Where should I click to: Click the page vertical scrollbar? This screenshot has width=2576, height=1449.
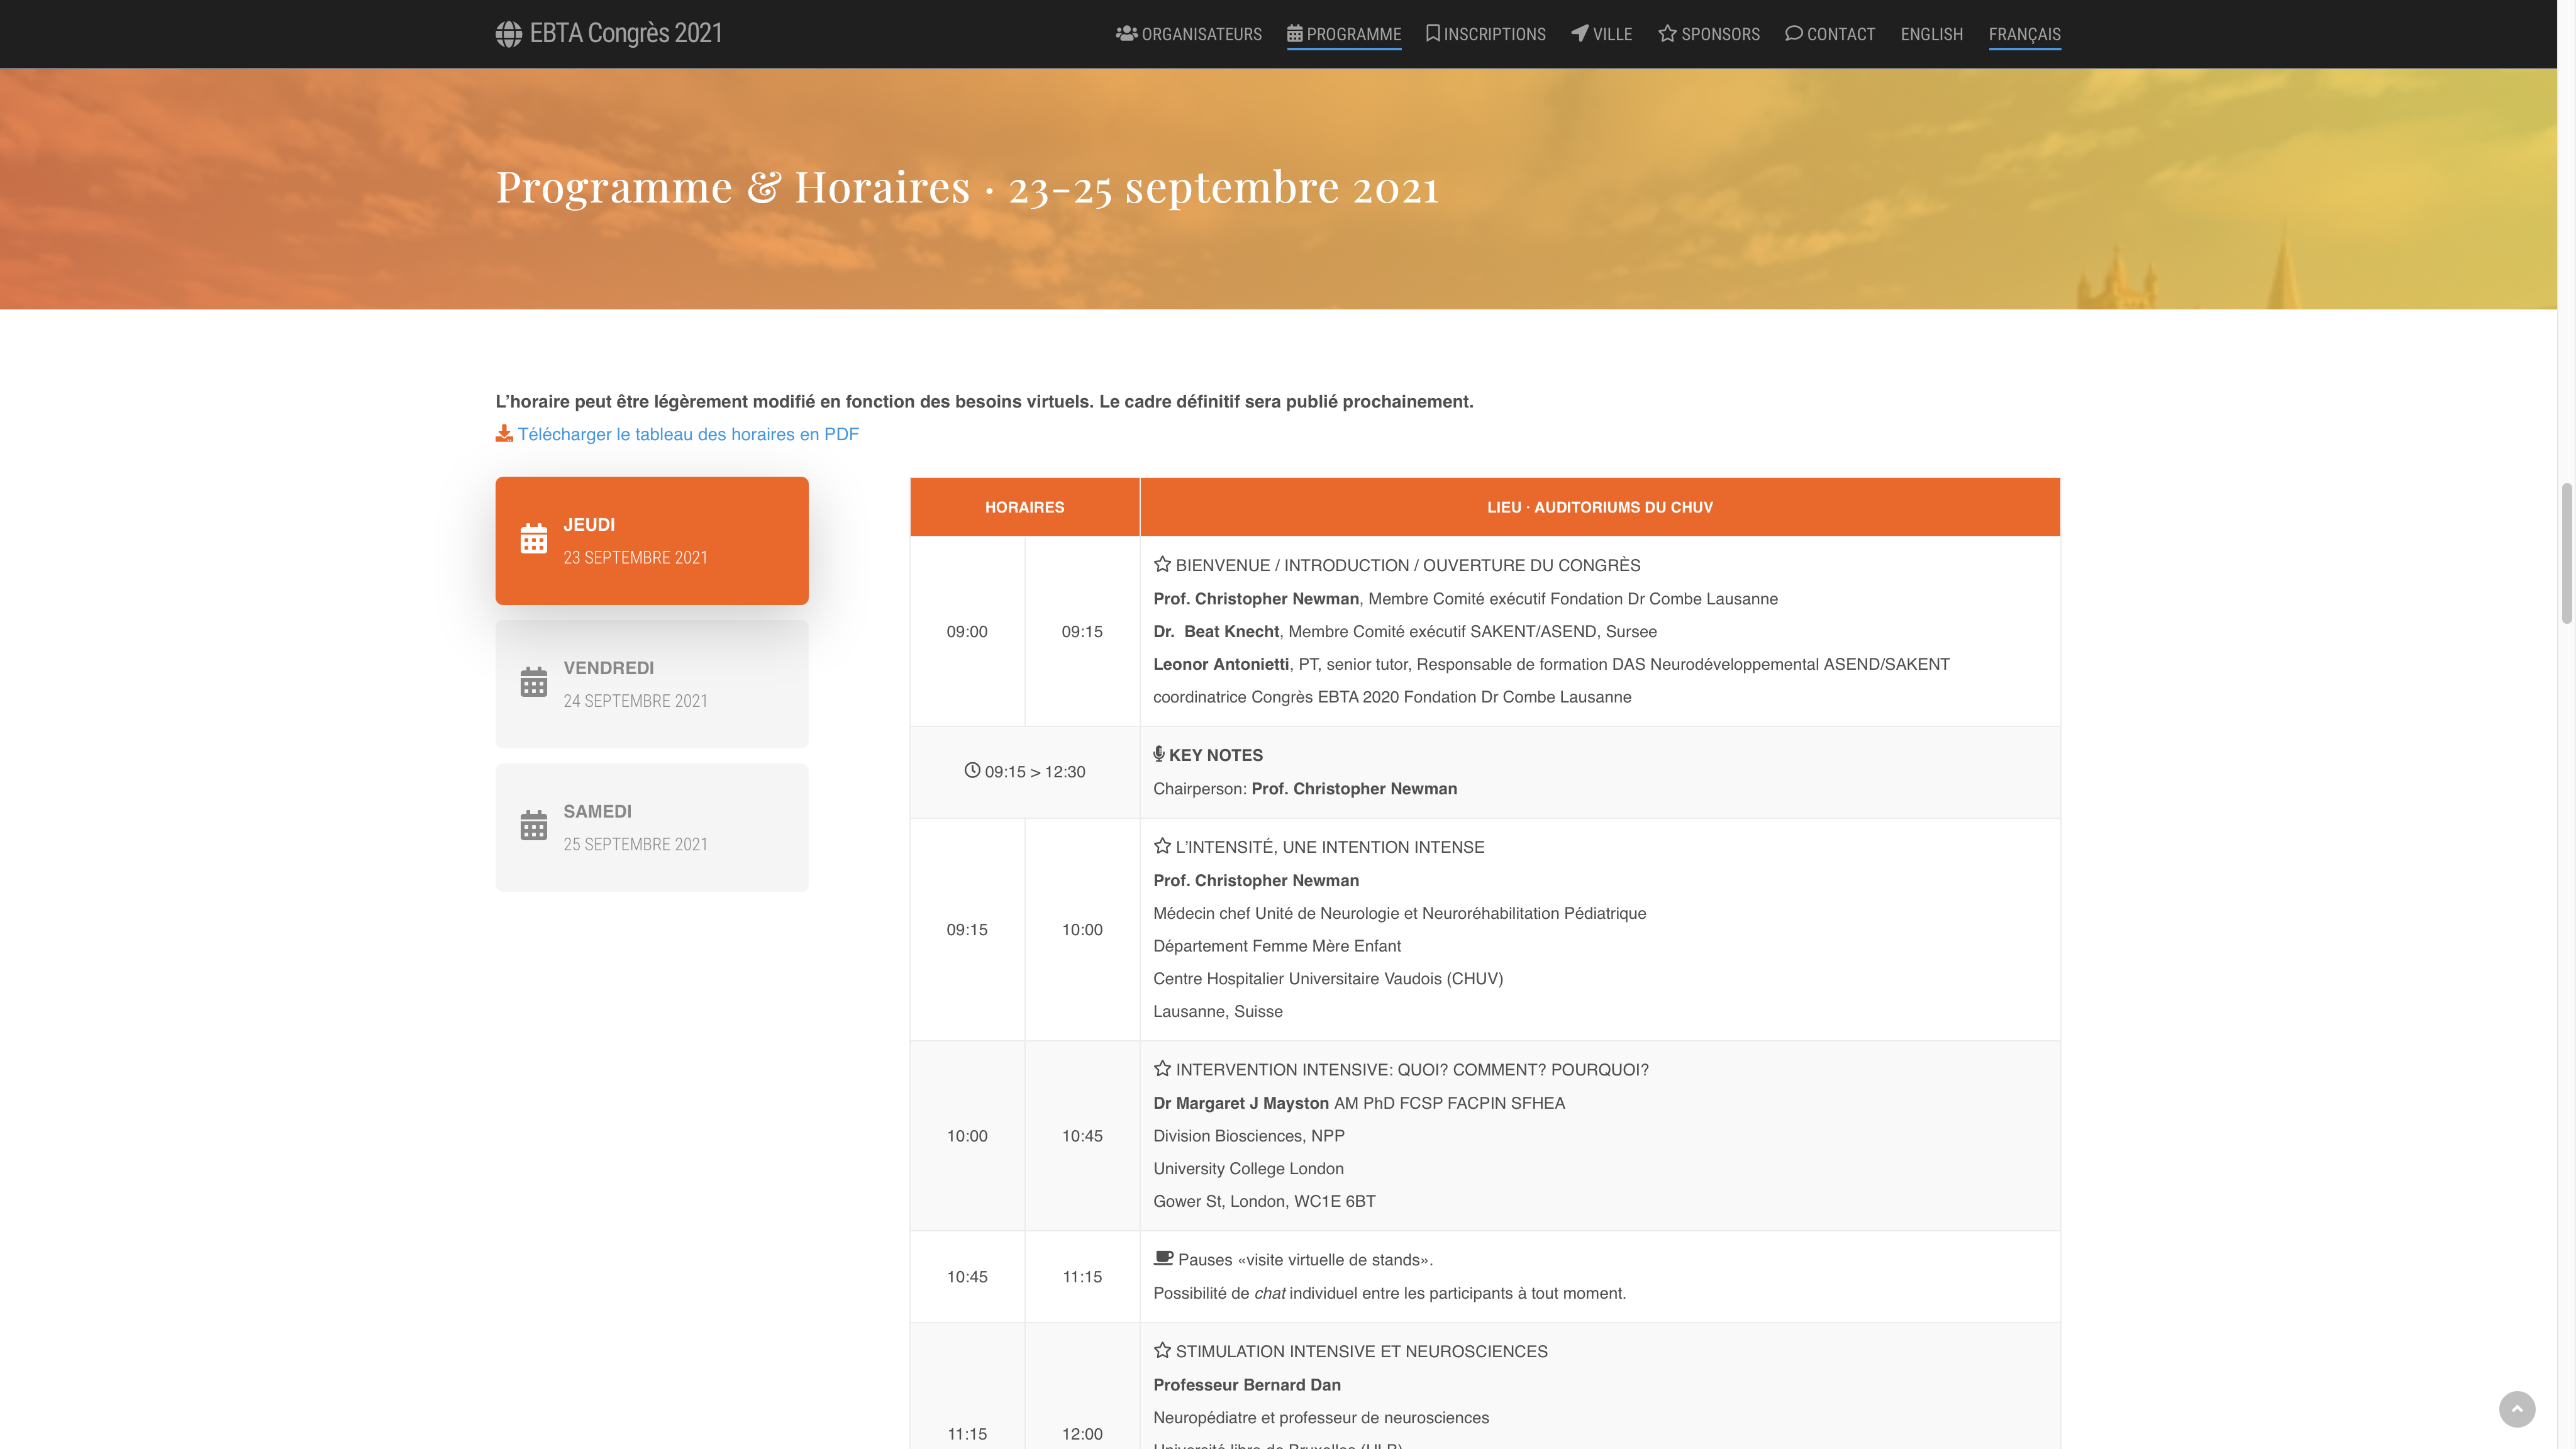2566,553
